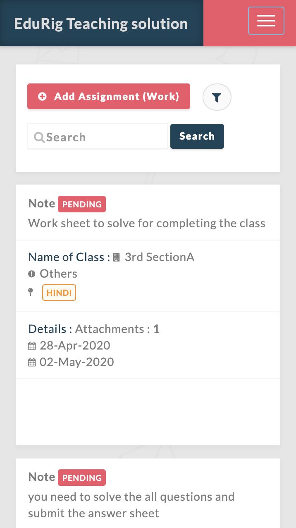Click the plus icon in Add Assignment
The image size is (296, 528).
(x=42, y=96)
